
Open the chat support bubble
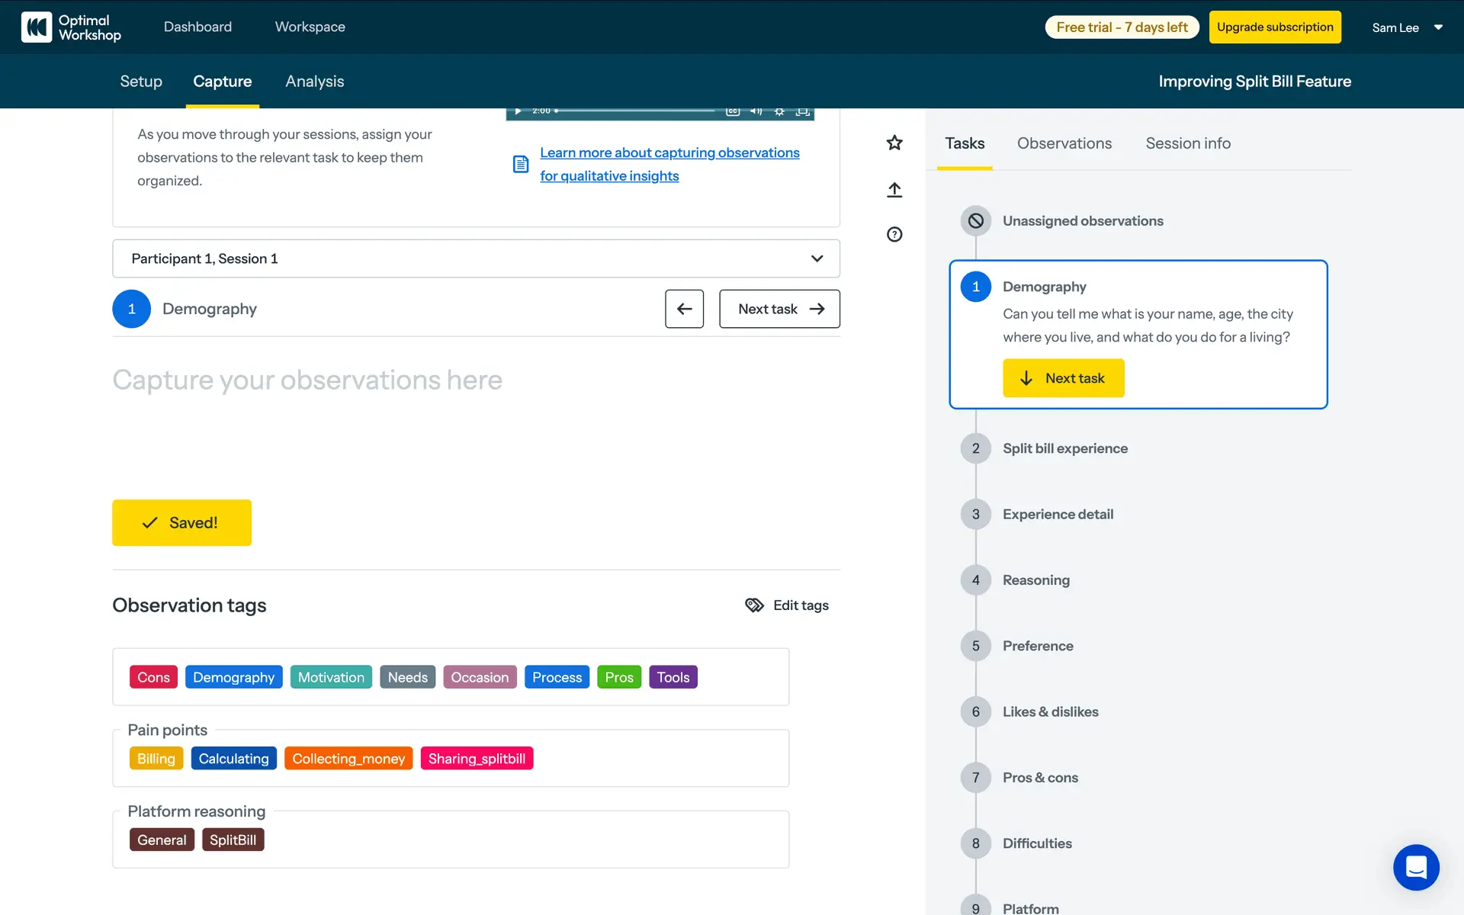1416,867
